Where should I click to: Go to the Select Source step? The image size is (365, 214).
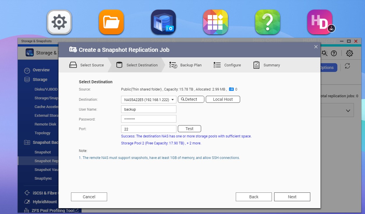tap(86, 65)
